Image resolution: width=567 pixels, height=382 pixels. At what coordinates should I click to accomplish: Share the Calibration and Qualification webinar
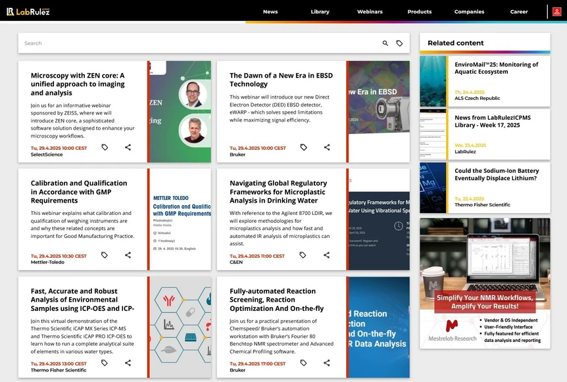[128, 255]
